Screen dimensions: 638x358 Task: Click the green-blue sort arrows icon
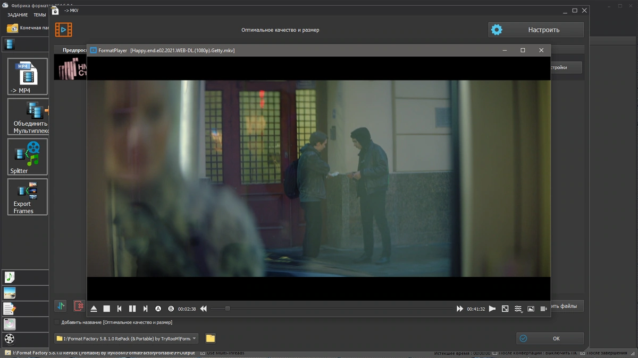pyautogui.click(x=61, y=306)
